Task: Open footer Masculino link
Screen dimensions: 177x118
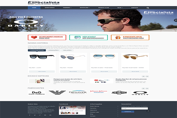Action: pos(94,110)
